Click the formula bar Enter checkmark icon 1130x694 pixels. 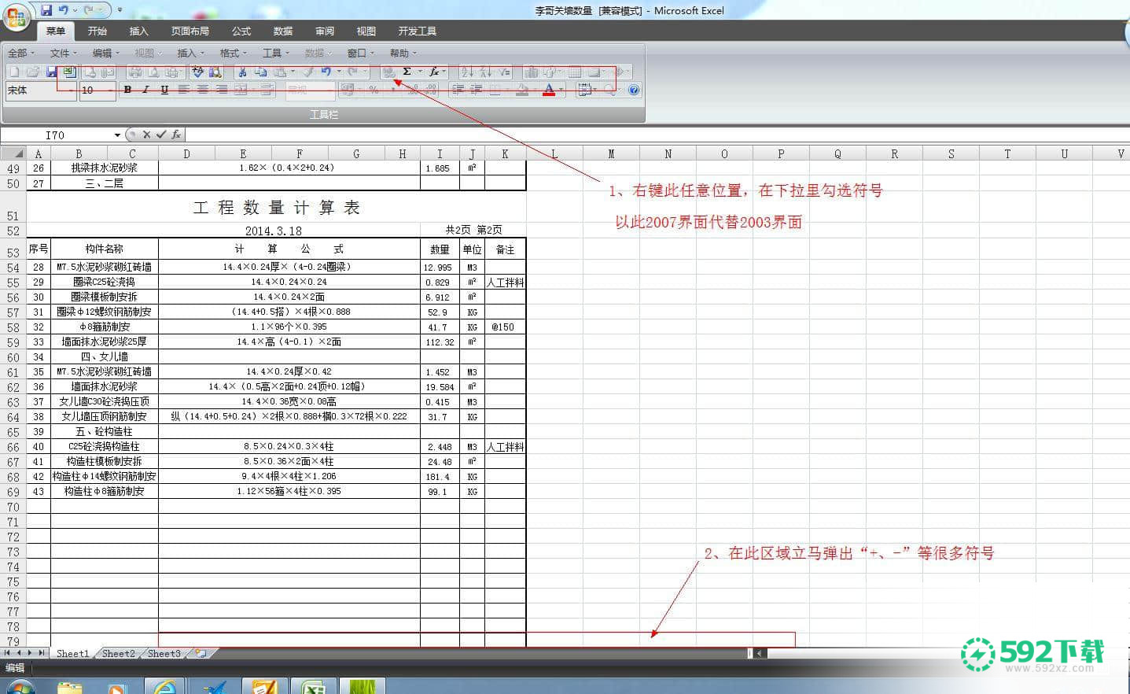click(x=161, y=135)
